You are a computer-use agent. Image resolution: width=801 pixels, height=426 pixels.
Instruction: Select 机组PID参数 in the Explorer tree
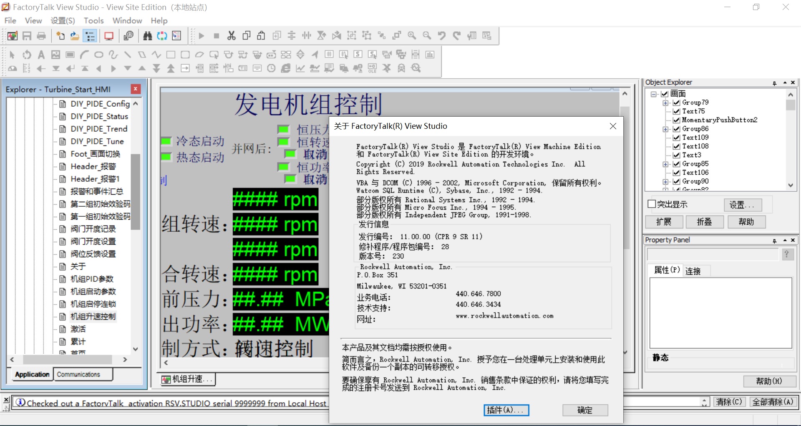(x=92, y=279)
